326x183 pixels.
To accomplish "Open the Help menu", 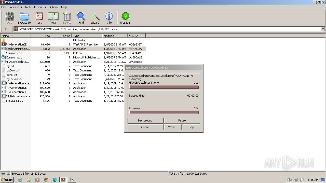I will click(x=64, y=7).
